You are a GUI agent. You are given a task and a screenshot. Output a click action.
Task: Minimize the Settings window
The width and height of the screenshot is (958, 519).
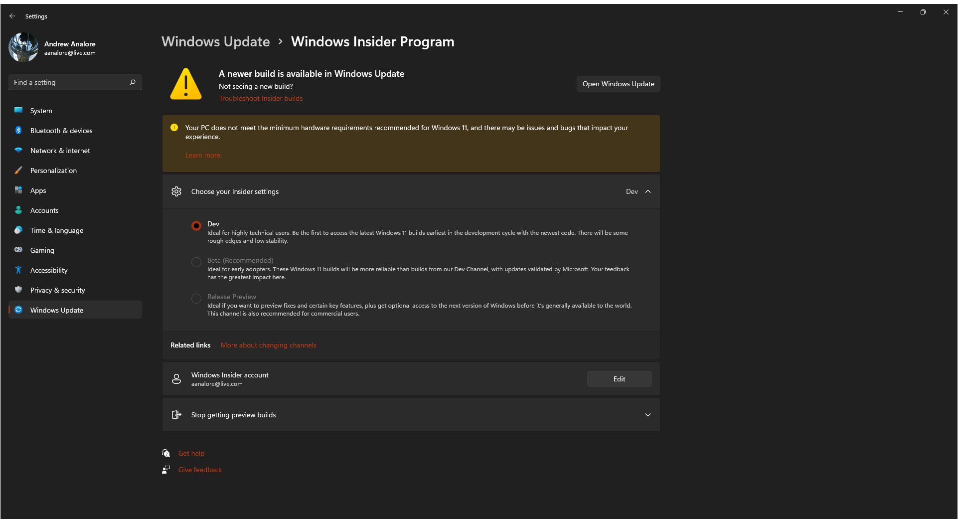click(900, 12)
